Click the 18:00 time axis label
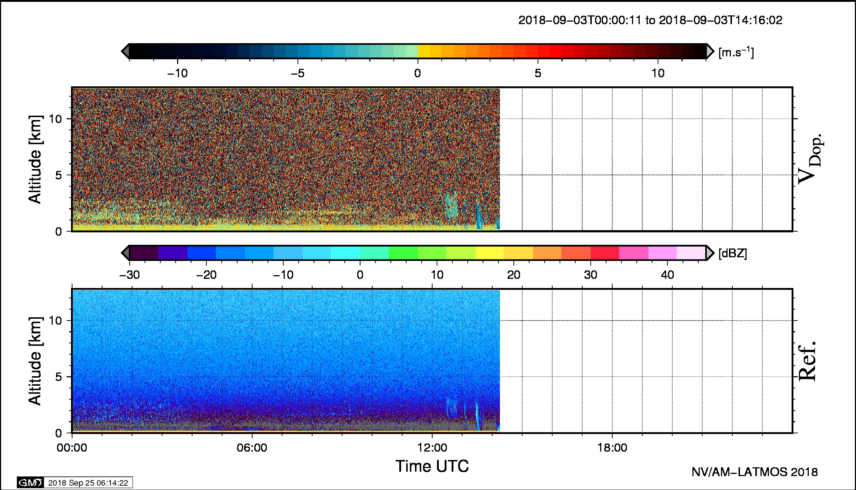Viewport: 856px width, 490px height. point(612,448)
